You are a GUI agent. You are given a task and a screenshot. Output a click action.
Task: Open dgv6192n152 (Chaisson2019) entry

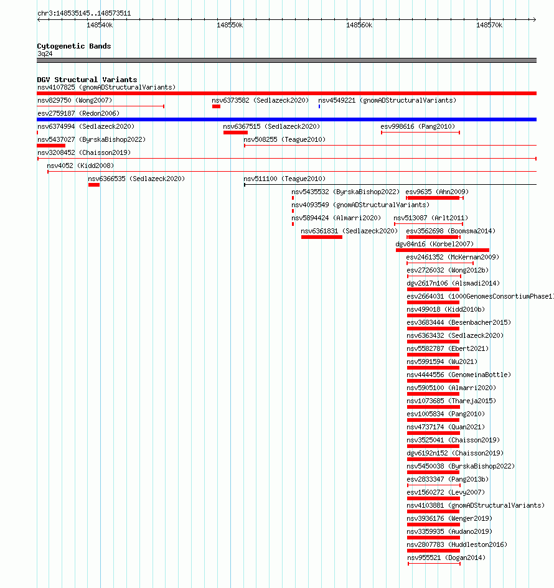(456, 454)
